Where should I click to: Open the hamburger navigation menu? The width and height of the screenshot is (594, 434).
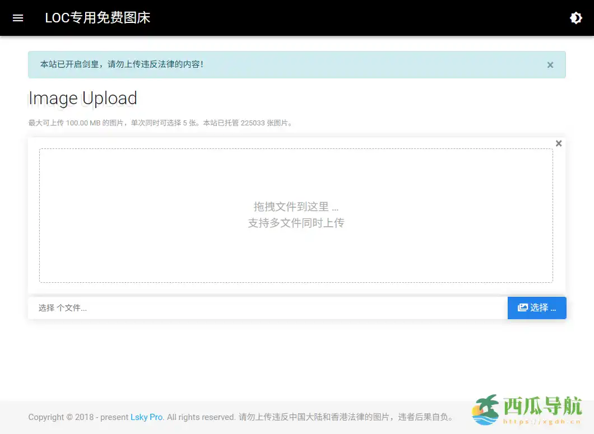point(17,17)
